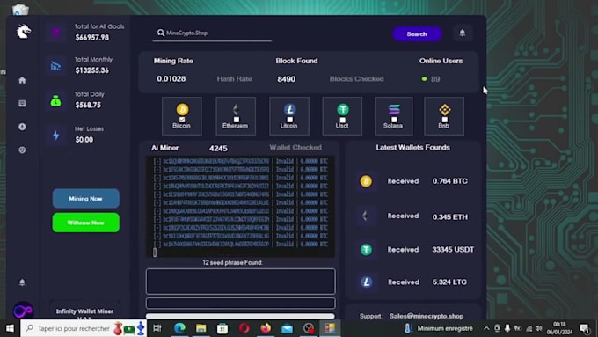Click the Search button
This screenshot has width=598, height=337.
point(417,34)
